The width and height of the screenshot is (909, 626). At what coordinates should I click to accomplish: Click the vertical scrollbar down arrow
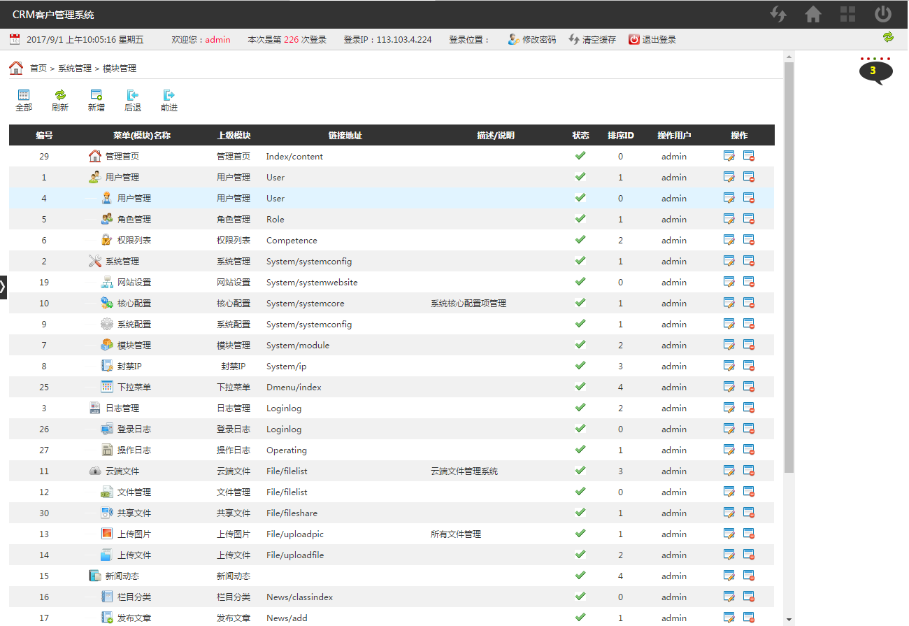789,619
